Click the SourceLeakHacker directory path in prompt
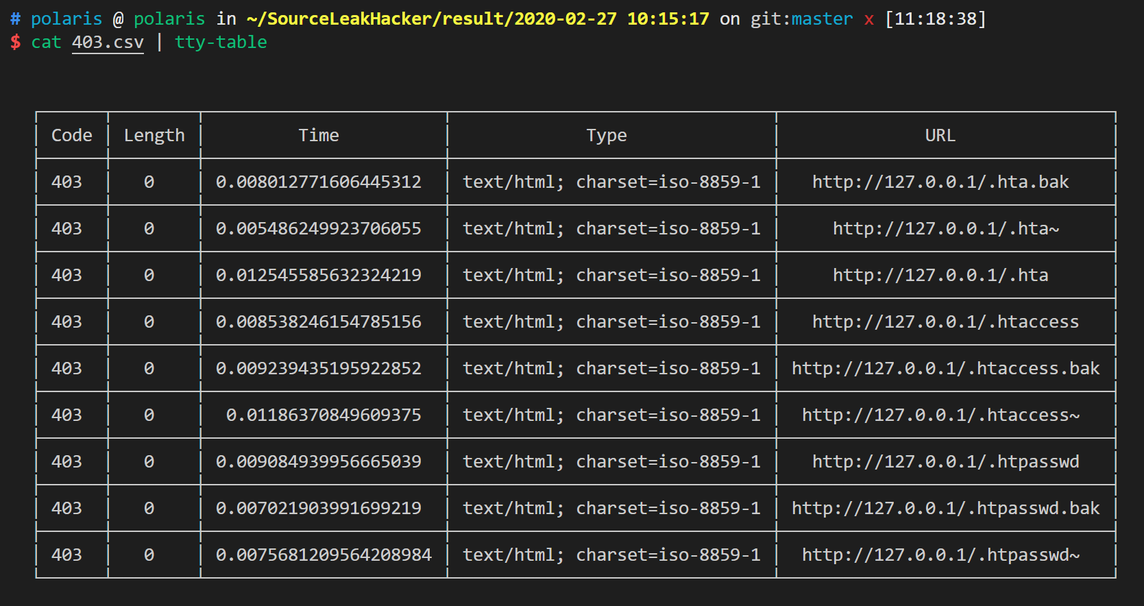This screenshot has width=1144, height=606. (x=478, y=19)
